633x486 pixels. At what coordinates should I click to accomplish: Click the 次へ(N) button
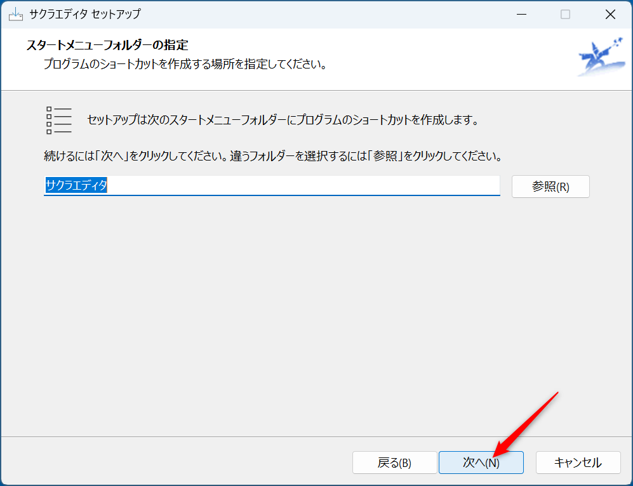click(481, 462)
